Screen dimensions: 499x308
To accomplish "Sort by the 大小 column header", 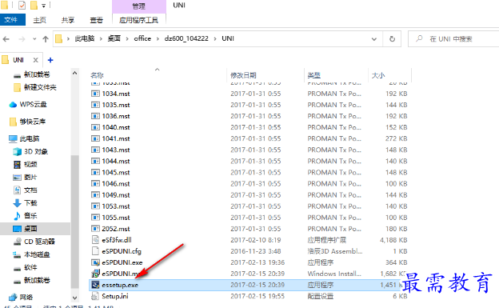I will pyautogui.click(x=378, y=75).
